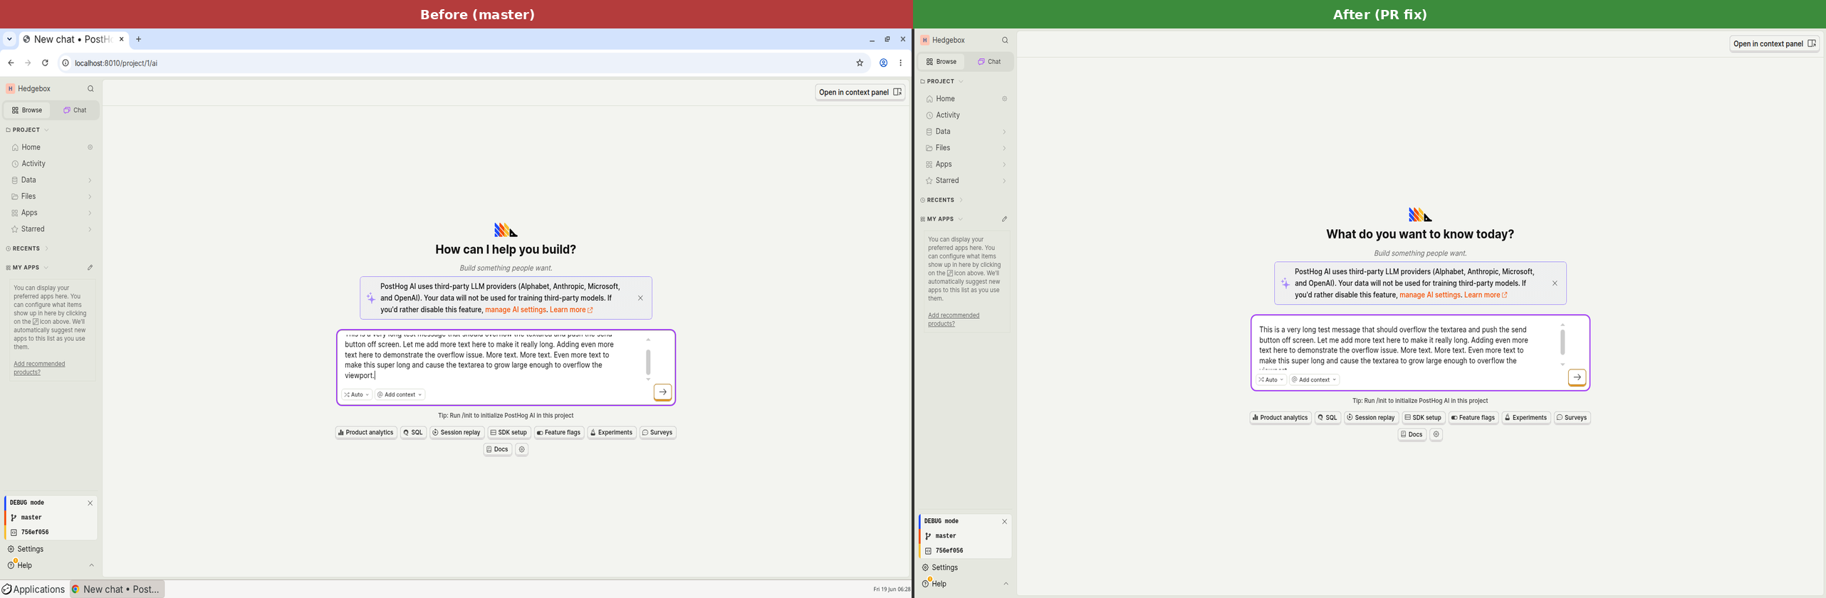Dismiss the PostHog AI notice in After panel
Image resolution: width=1826 pixels, height=598 pixels.
coord(1555,283)
